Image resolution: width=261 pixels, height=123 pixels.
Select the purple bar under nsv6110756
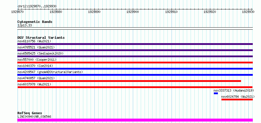tap(135, 44)
